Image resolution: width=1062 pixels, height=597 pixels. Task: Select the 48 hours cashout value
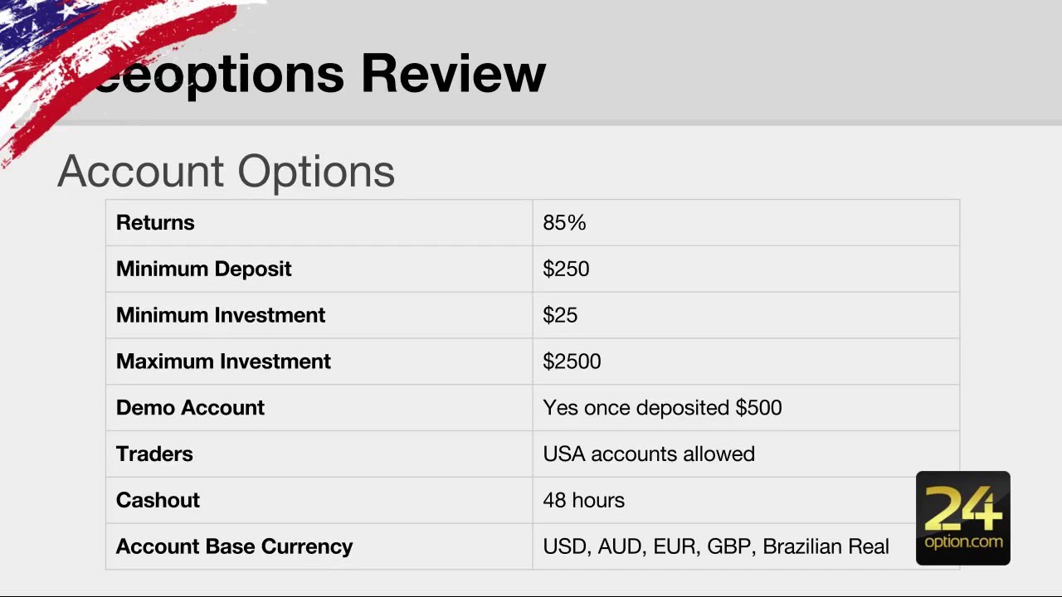(x=583, y=501)
